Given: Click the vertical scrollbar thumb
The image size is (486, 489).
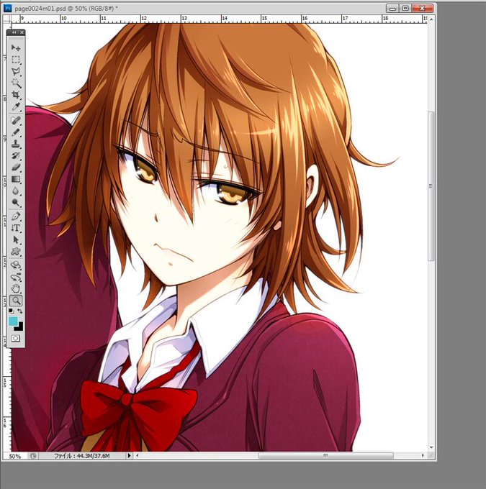Looking at the screenshot, I should tap(431, 186).
